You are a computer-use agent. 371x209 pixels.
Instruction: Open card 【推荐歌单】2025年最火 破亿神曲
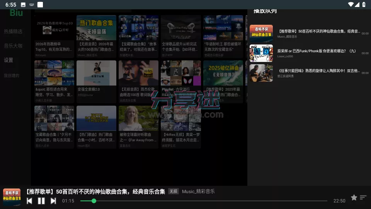223,82
